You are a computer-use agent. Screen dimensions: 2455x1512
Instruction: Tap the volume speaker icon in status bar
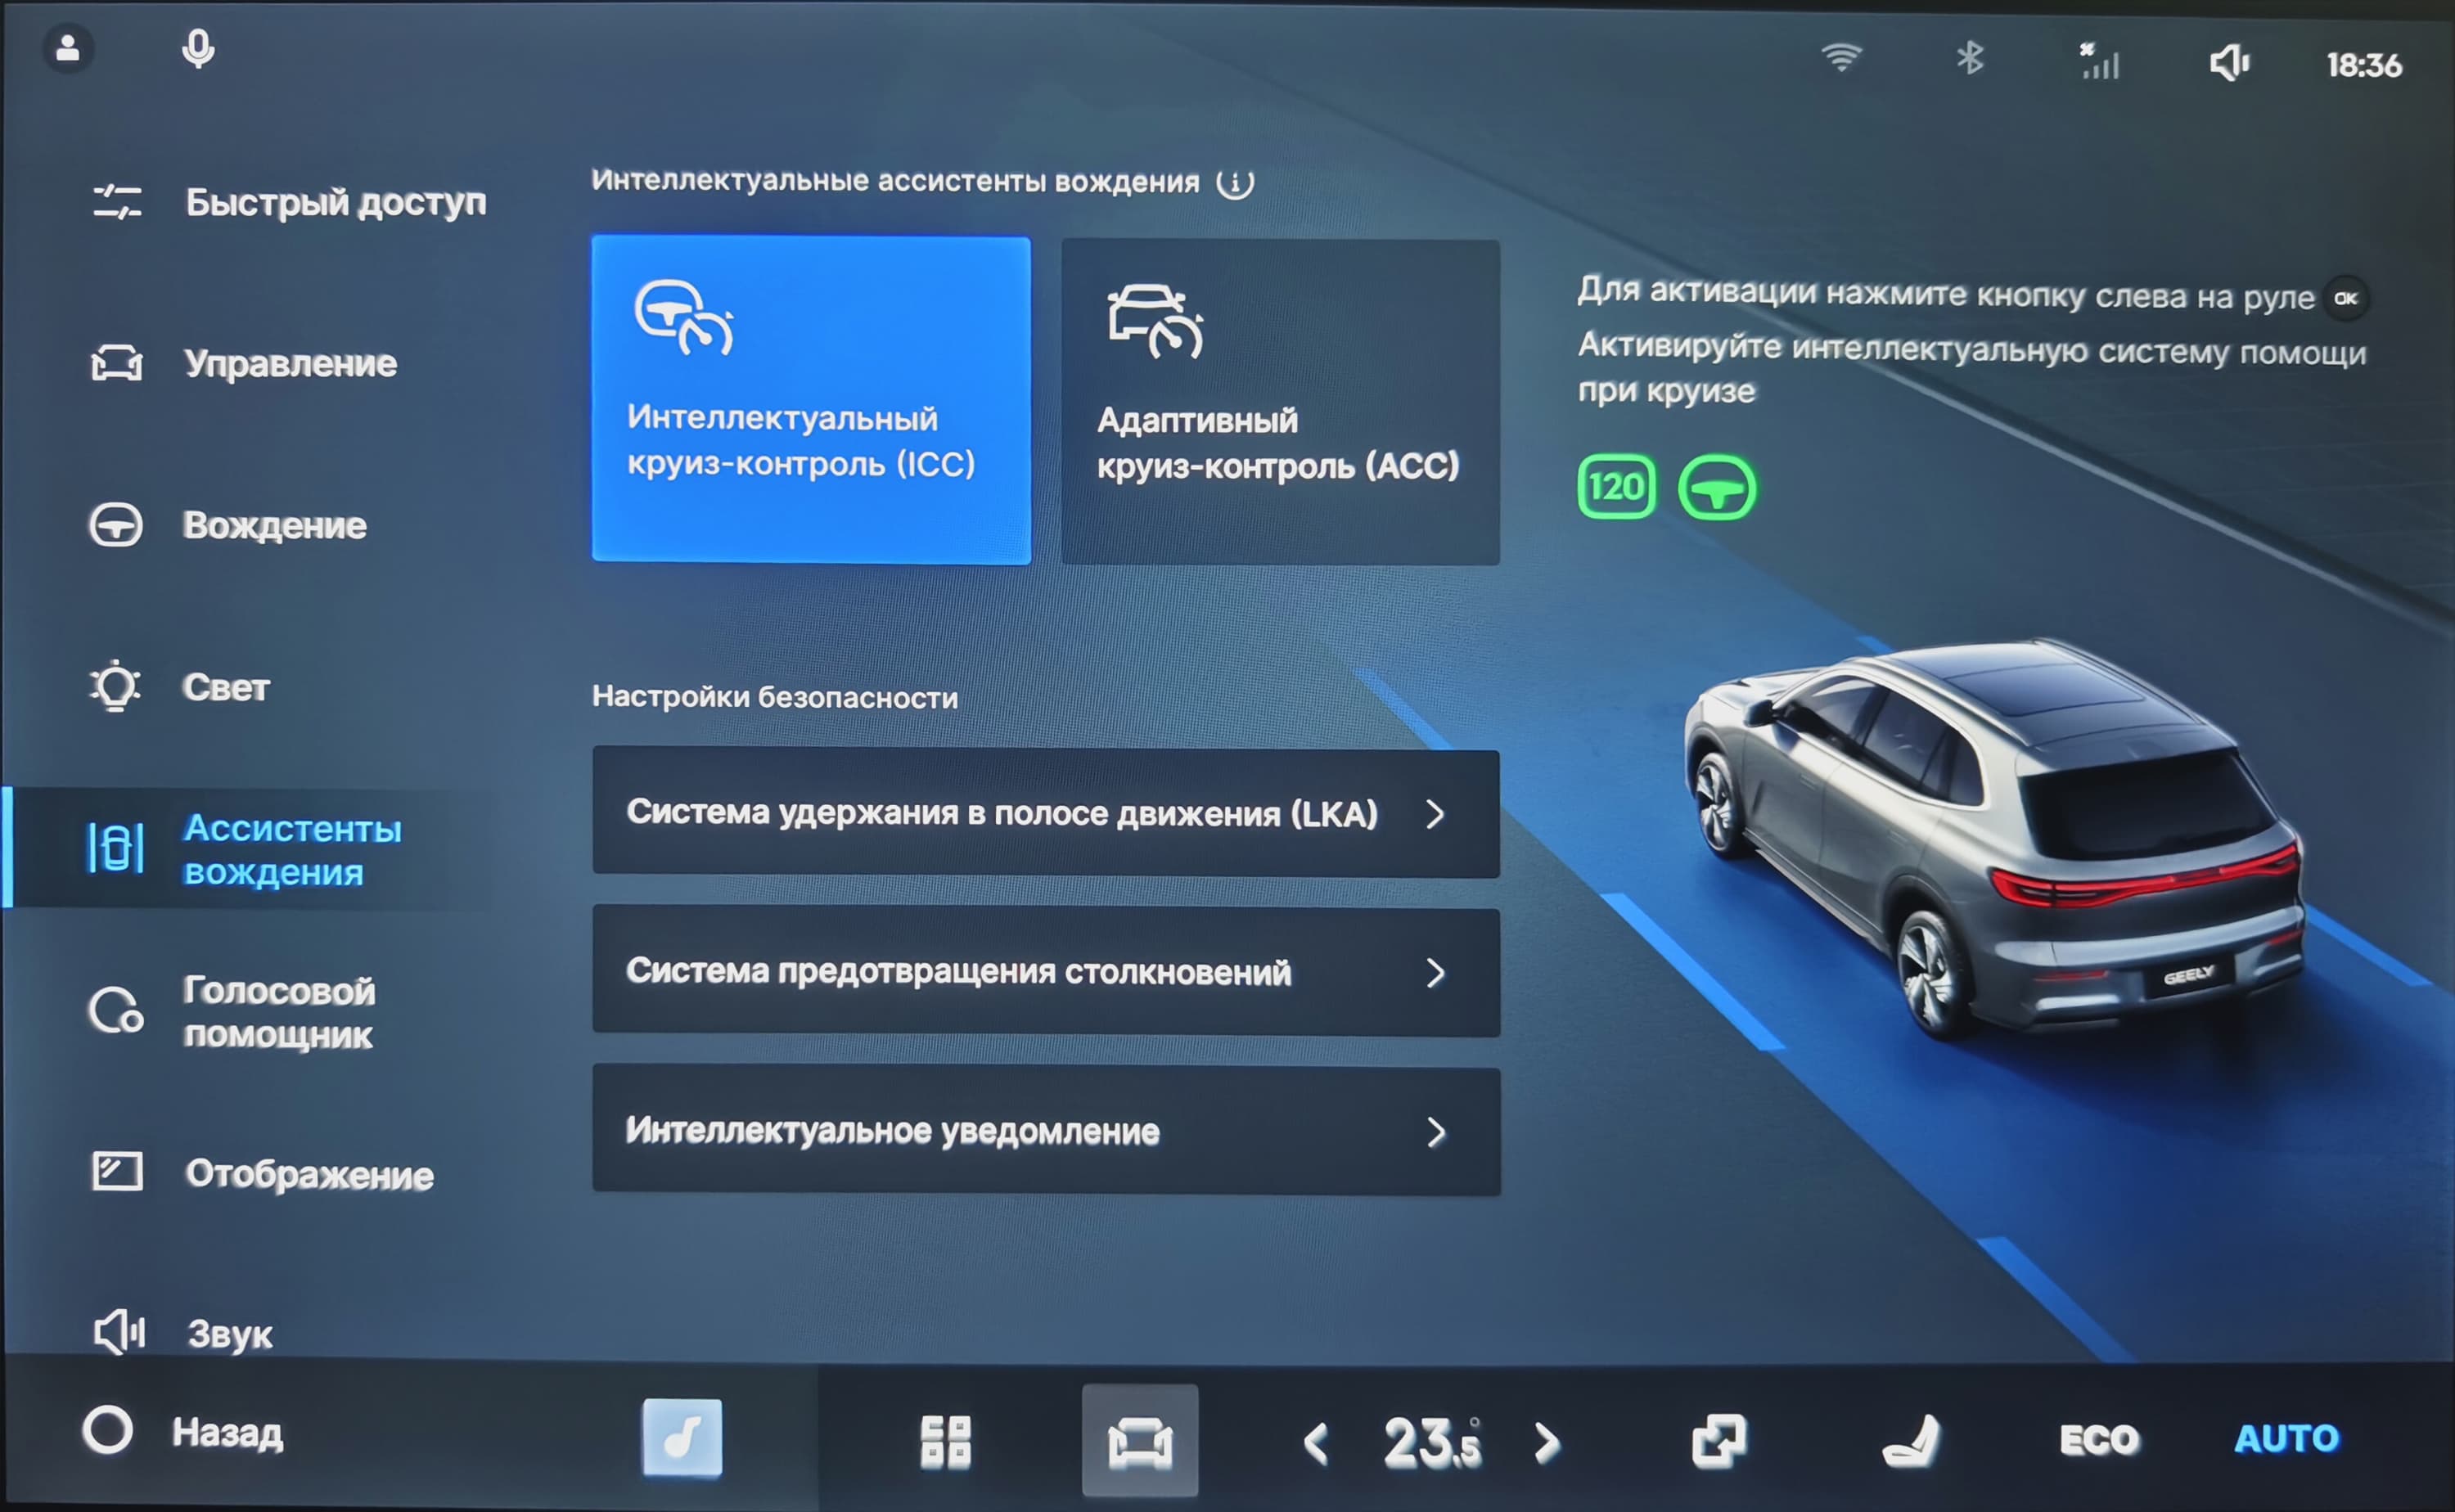pyautogui.click(x=2228, y=63)
